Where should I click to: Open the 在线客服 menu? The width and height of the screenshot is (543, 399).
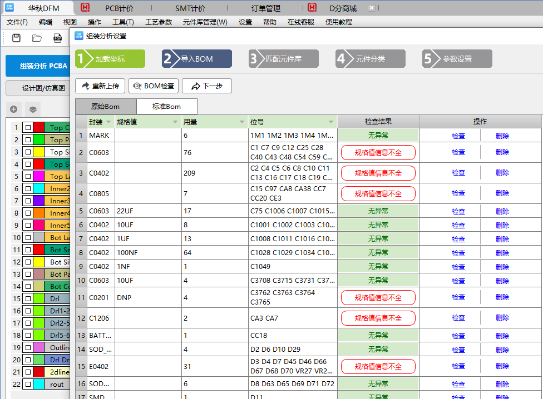(300, 22)
